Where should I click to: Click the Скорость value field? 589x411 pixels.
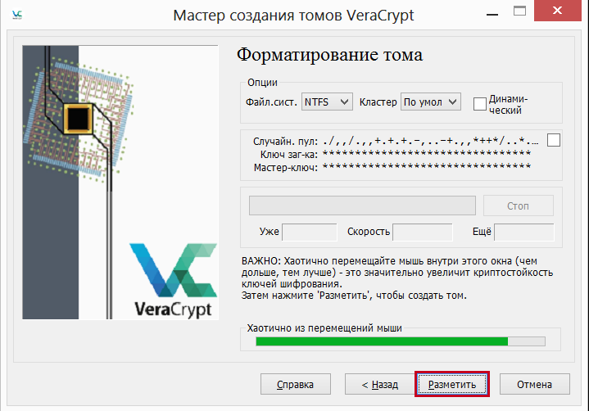422,232
